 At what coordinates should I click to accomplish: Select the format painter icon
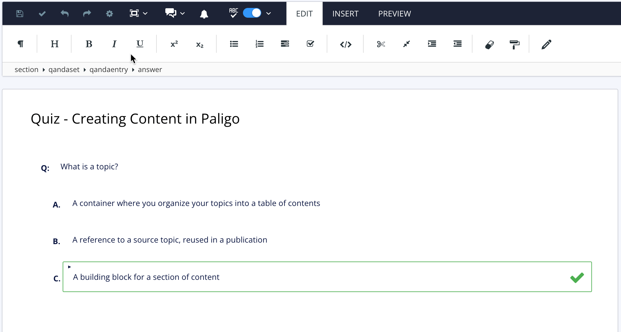pos(515,44)
